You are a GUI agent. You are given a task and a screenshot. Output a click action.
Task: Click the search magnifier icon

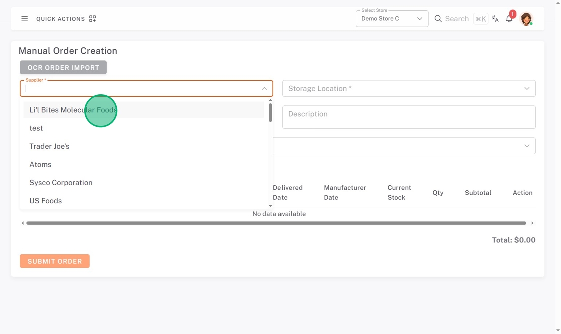click(x=438, y=19)
